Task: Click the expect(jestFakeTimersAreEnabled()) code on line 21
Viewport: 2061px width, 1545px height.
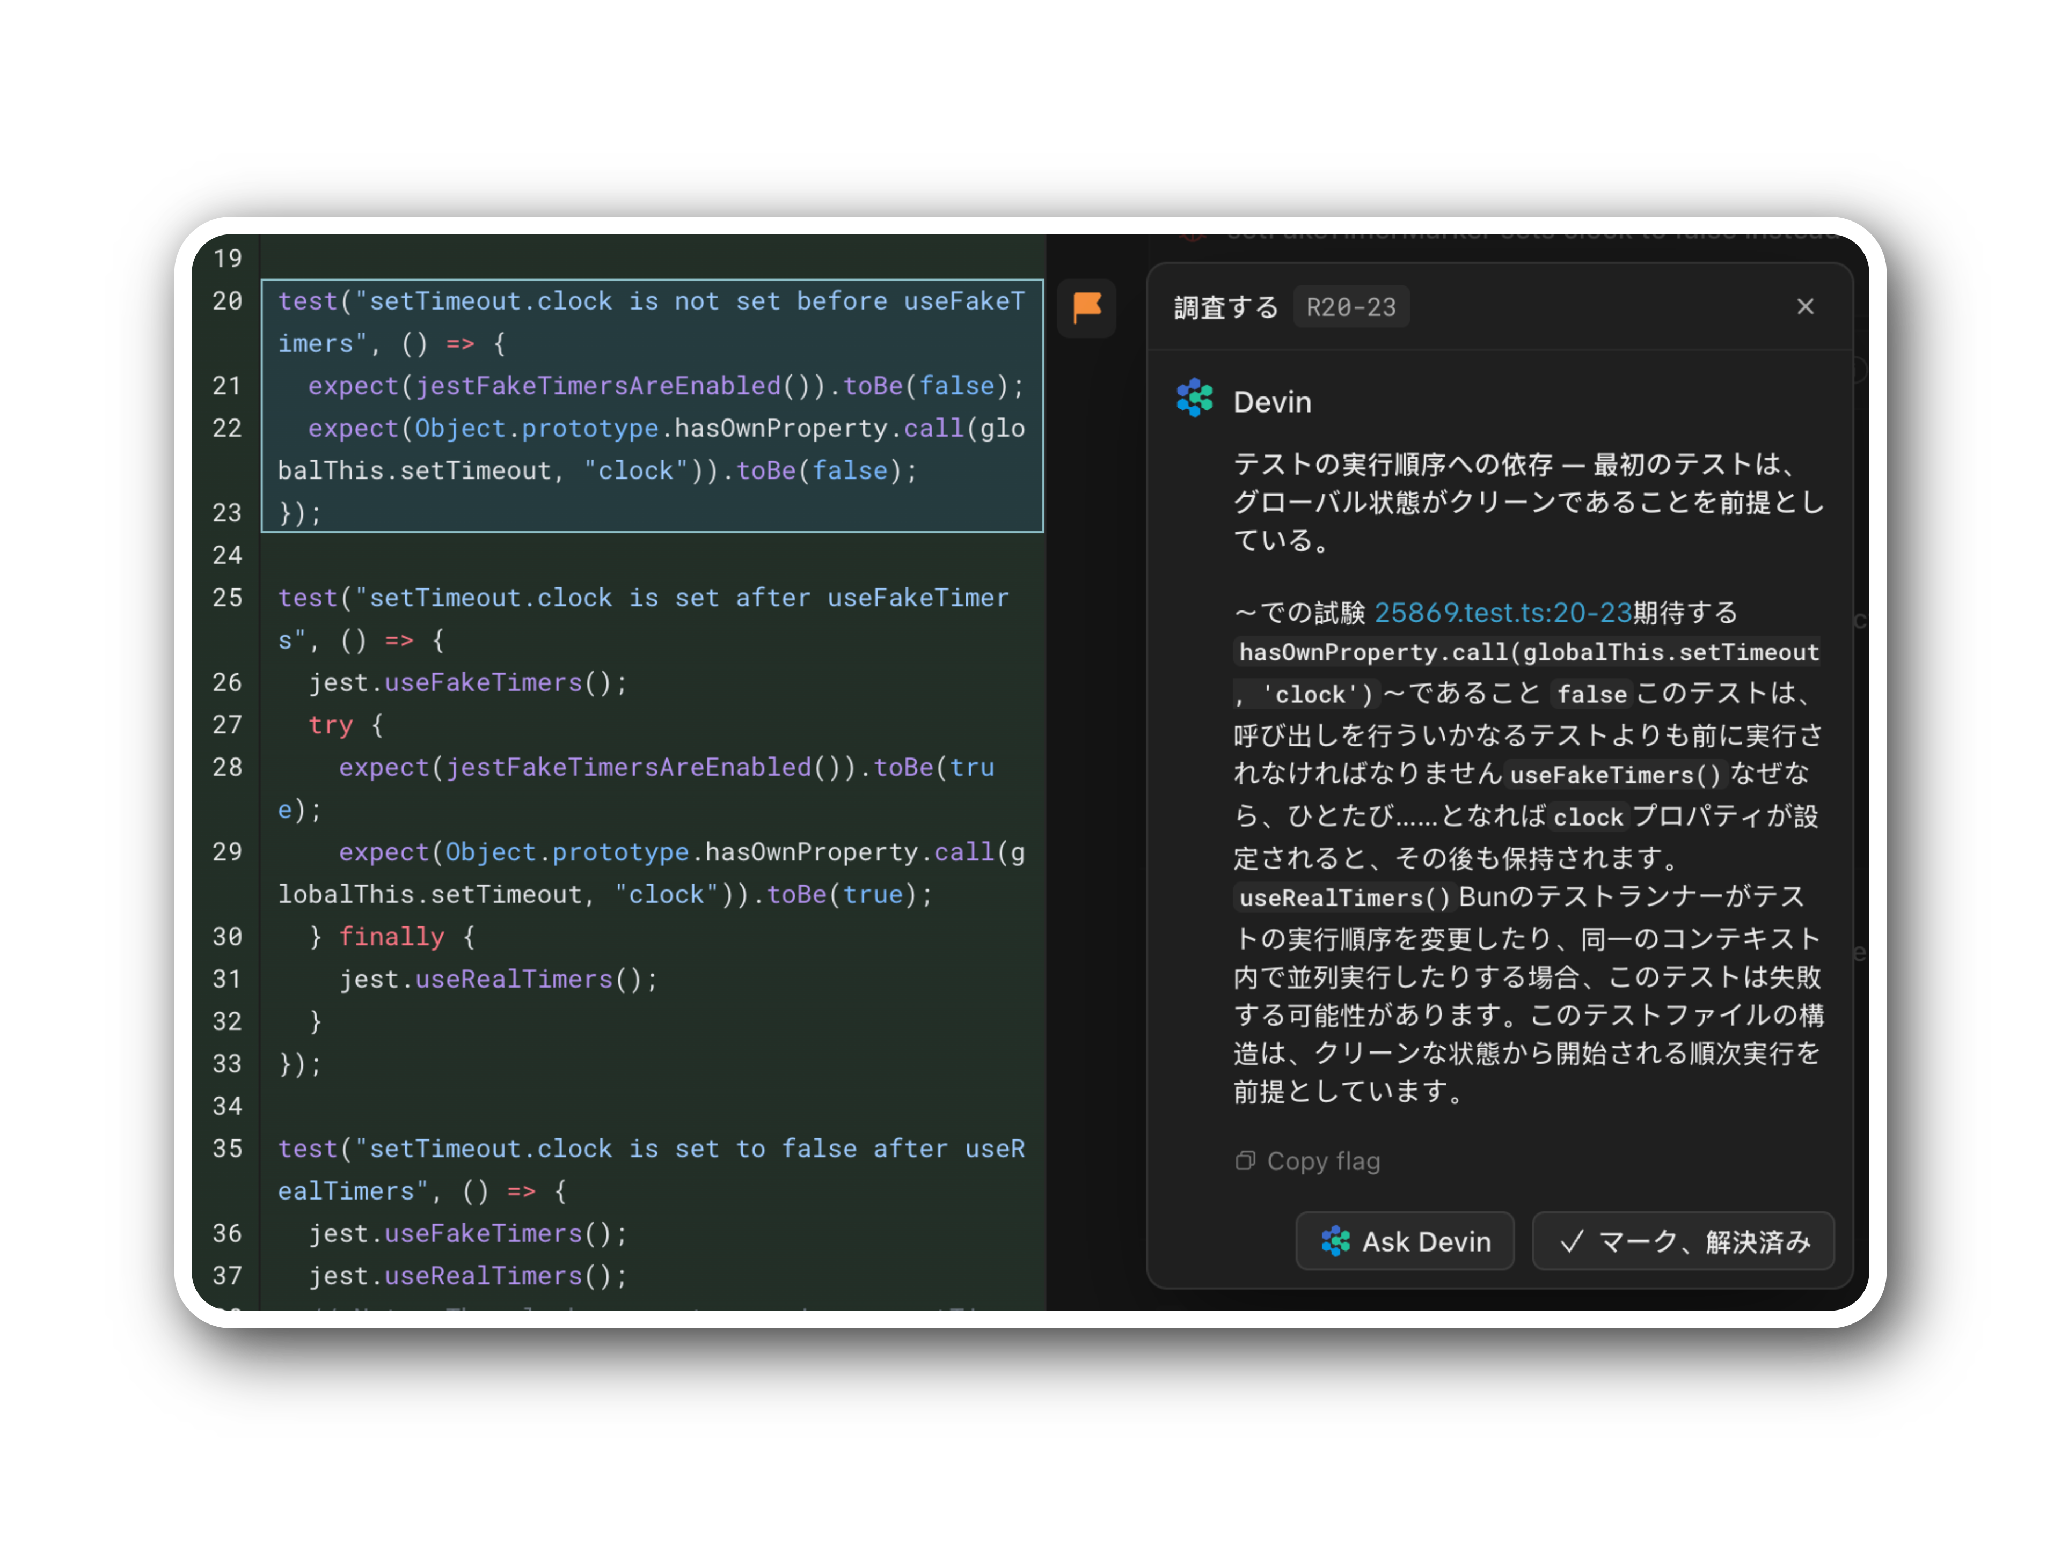Action: tap(567, 386)
